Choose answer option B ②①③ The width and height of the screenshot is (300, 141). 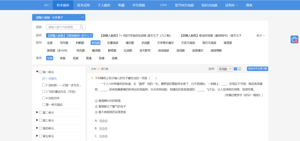[101, 129]
